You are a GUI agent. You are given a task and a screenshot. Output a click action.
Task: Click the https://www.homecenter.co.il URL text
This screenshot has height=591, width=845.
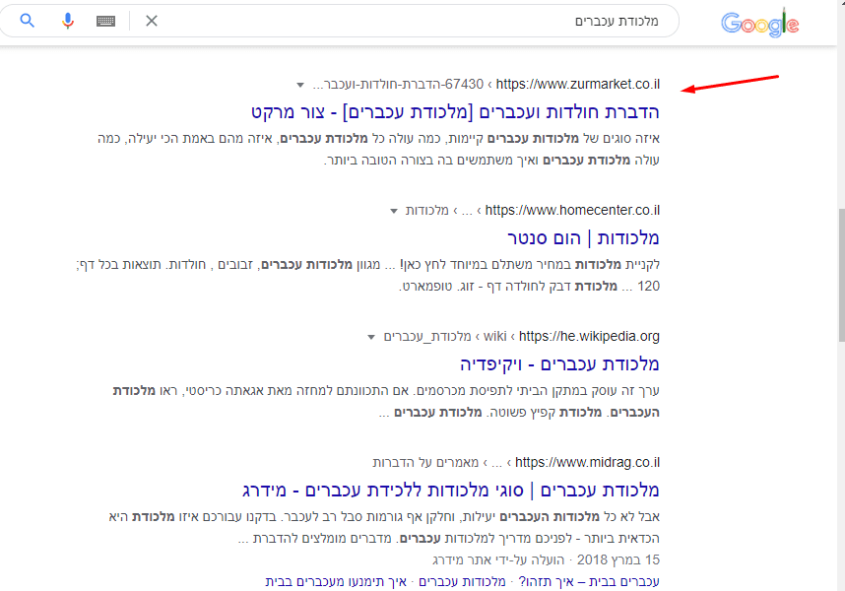(572, 210)
